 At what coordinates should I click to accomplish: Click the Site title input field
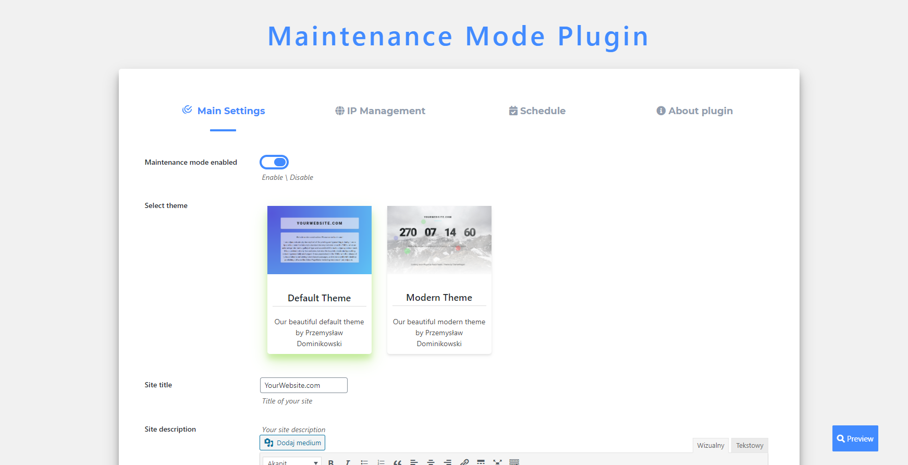click(304, 385)
